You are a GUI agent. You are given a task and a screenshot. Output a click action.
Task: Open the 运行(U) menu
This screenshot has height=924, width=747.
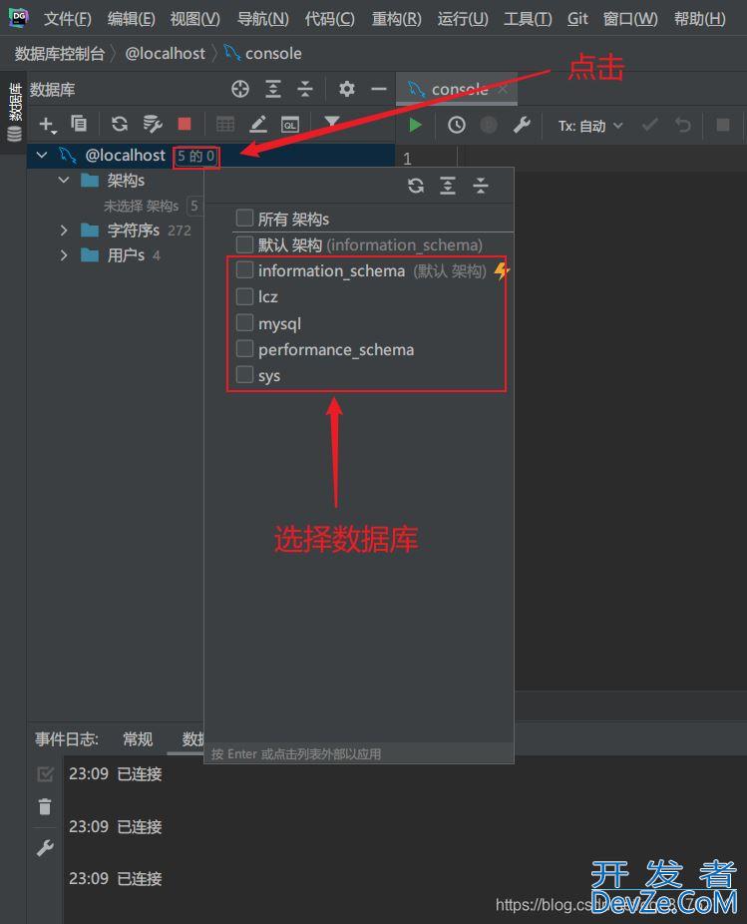point(463,19)
